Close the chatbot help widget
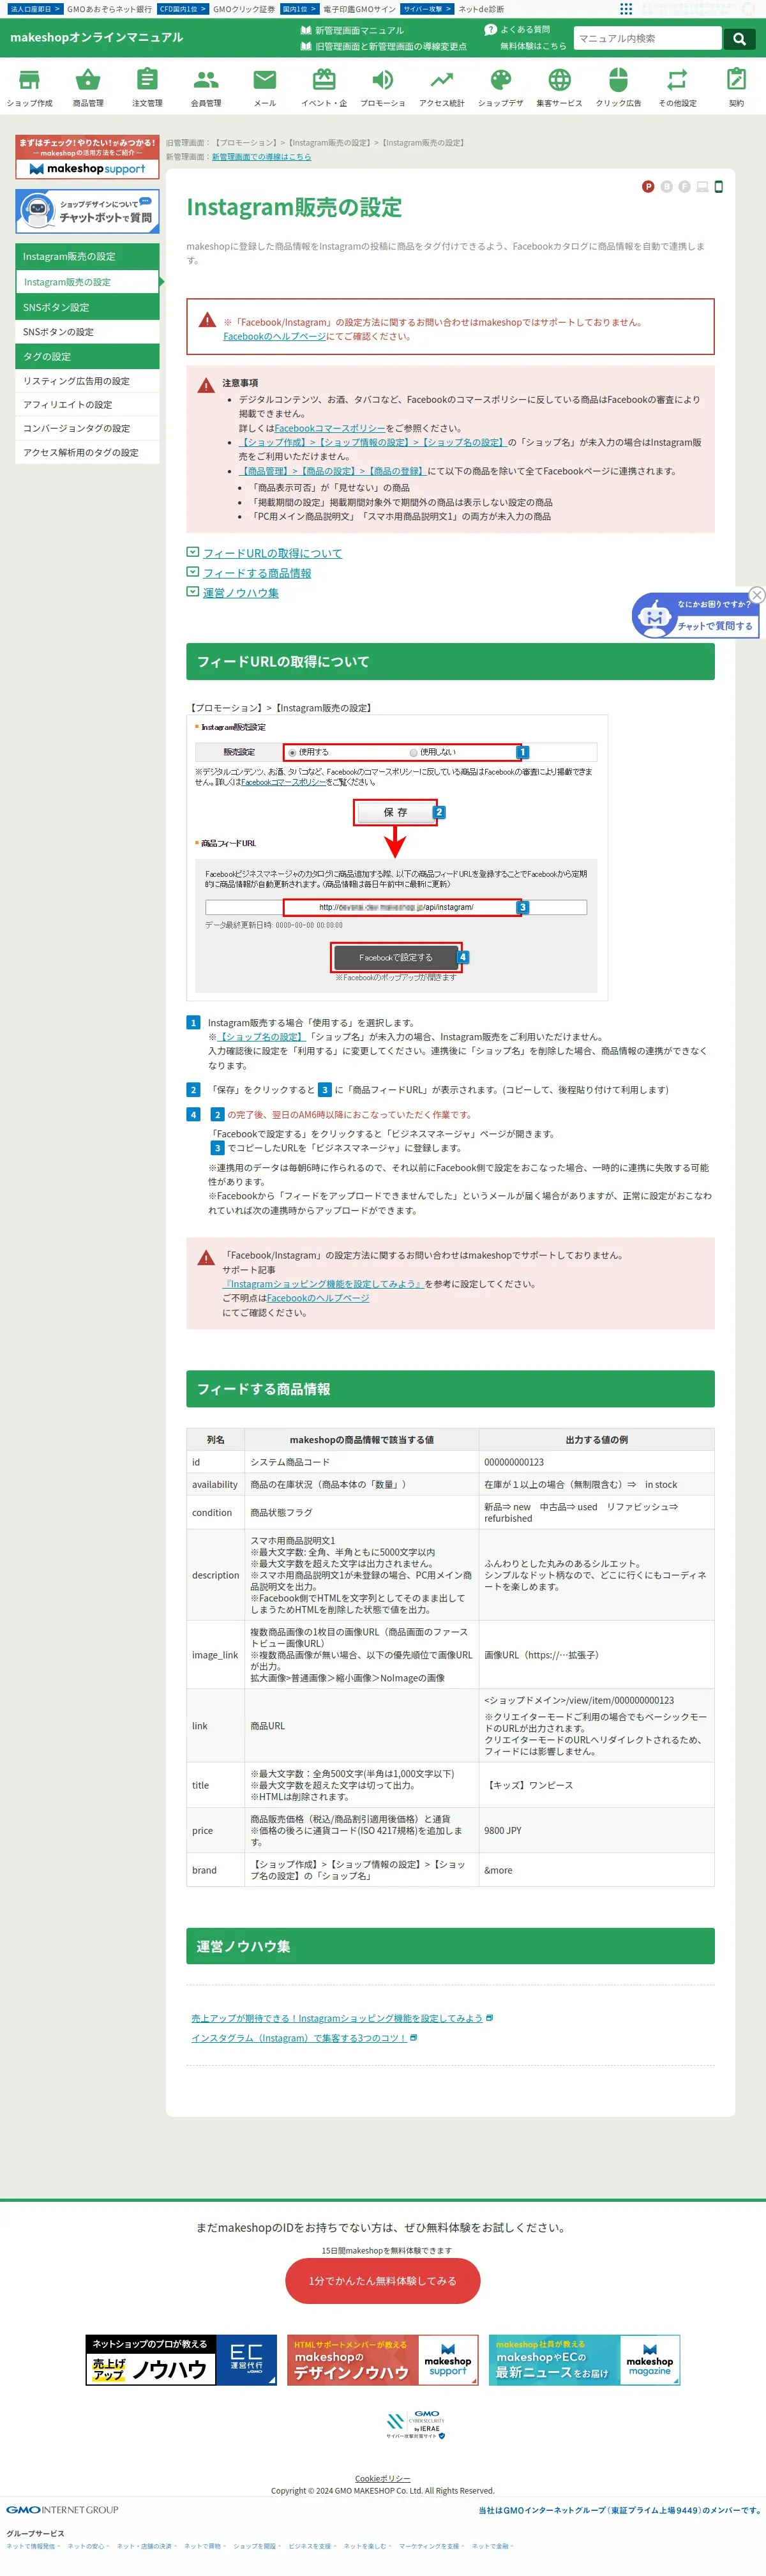 757,595
